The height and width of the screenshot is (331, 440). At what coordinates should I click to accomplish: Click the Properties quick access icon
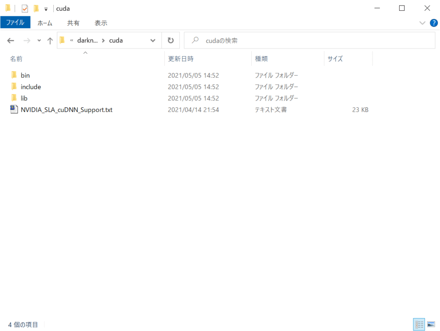click(25, 9)
